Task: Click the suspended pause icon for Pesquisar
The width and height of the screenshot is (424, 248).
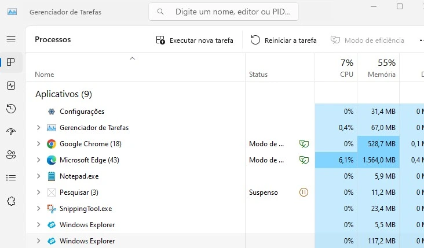Action: click(x=304, y=193)
